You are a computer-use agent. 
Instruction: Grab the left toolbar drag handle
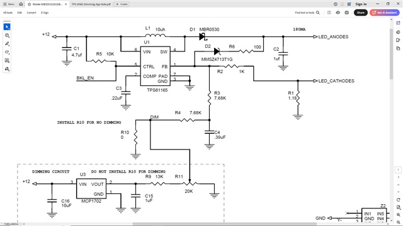tap(7, 21)
